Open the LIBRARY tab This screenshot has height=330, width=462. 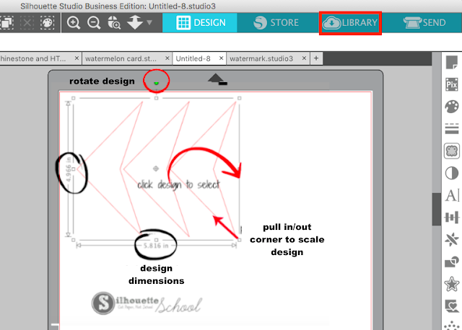point(350,23)
